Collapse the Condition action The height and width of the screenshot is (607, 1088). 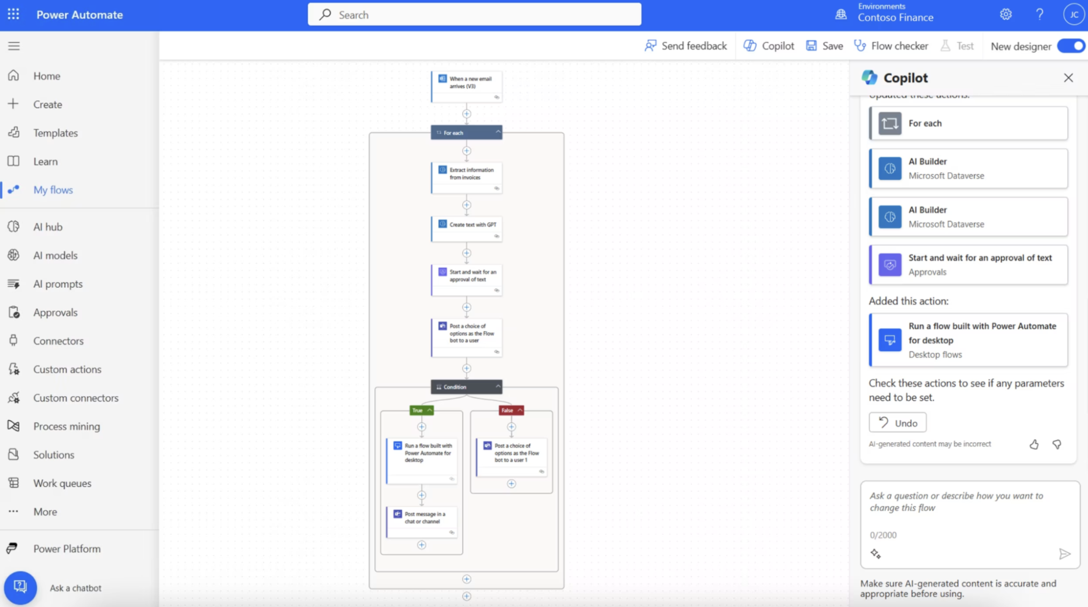coord(499,386)
